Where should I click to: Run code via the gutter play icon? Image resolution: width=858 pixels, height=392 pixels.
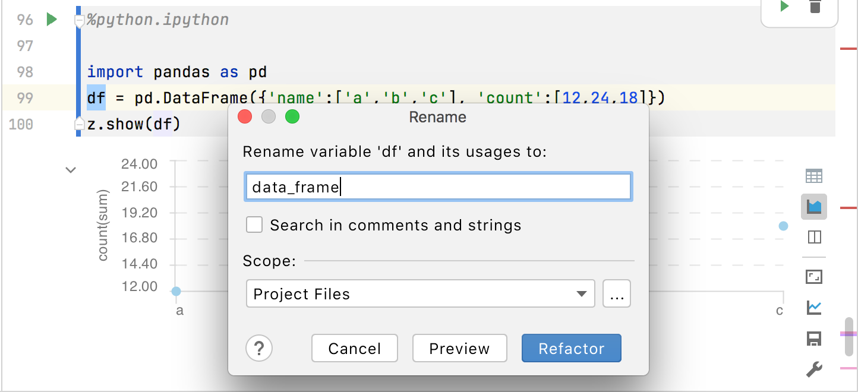coord(51,18)
